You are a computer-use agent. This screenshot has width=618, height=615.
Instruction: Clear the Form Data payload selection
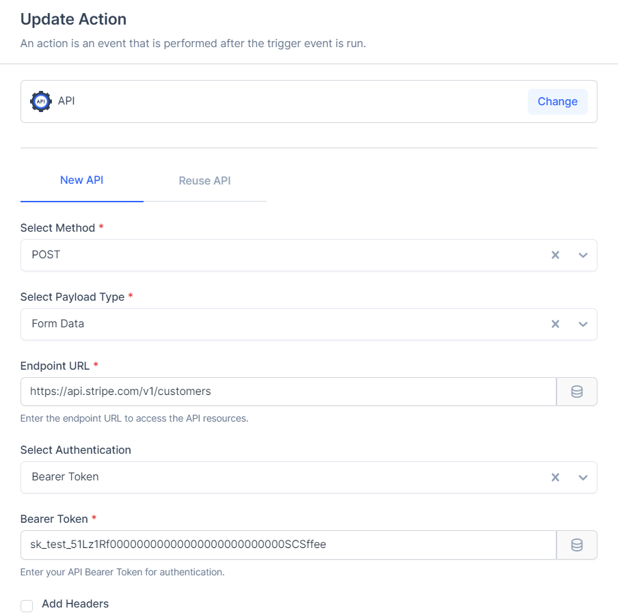555,324
